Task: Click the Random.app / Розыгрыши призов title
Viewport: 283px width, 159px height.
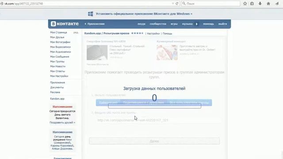Action: (107, 34)
